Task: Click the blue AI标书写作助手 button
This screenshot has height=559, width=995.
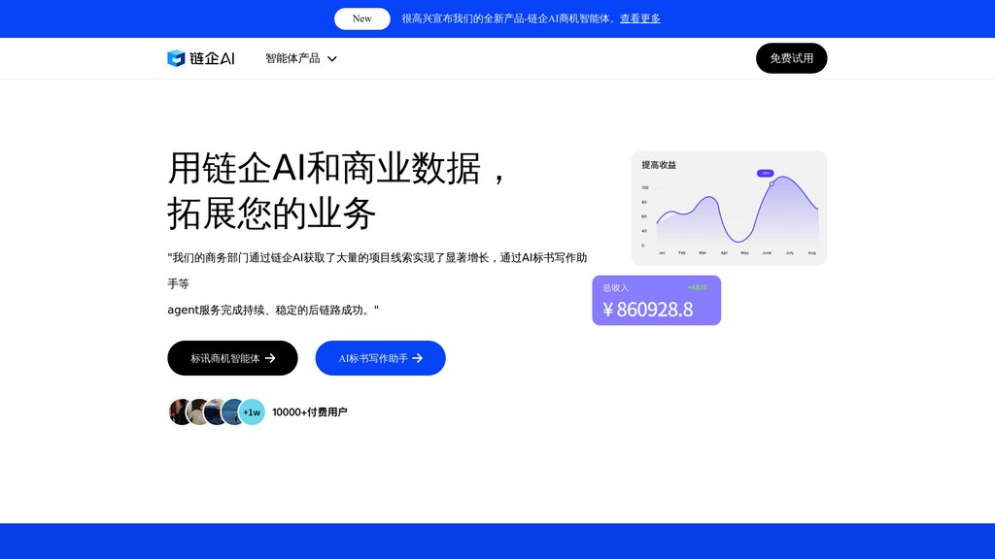Action: click(x=380, y=358)
